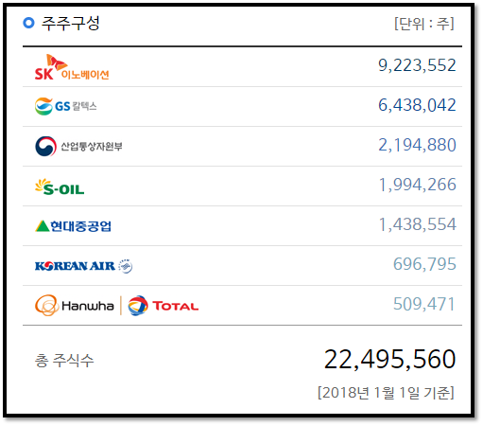Image resolution: width=483 pixels, height=426 pixels.
Task: Select the share count 1,994,266
Action: click(x=417, y=185)
